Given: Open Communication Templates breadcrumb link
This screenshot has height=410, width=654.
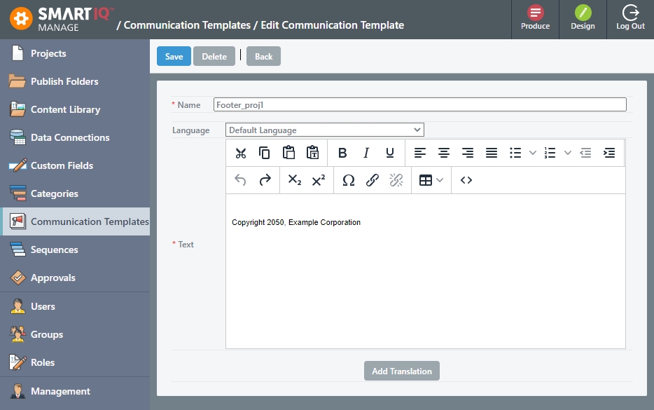Looking at the screenshot, I should (x=187, y=25).
